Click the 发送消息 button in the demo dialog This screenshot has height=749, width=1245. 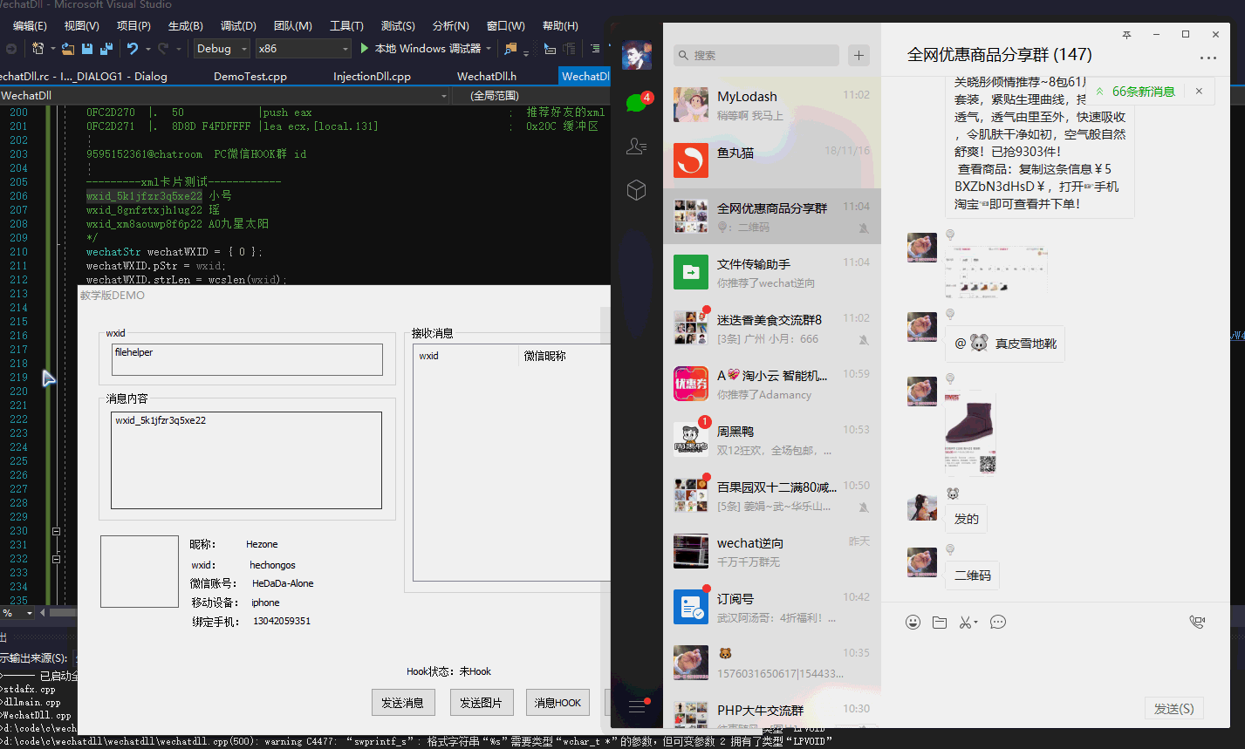tap(402, 702)
